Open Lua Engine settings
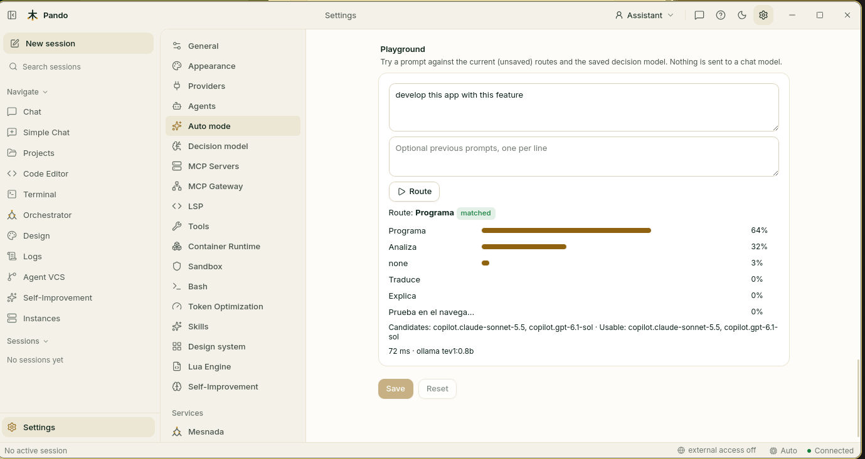This screenshot has width=865, height=459. click(x=233, y=366)
